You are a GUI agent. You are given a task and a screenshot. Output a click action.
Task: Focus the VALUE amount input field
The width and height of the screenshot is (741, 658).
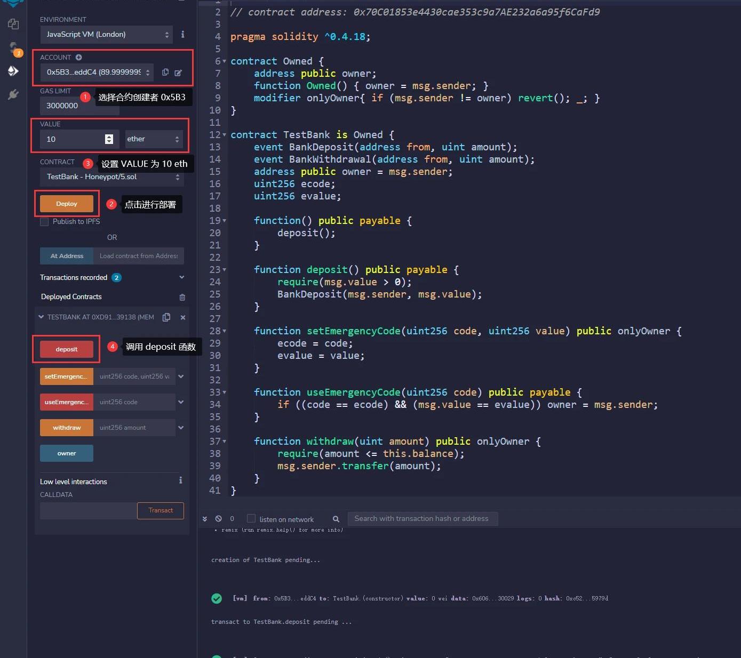79,139
